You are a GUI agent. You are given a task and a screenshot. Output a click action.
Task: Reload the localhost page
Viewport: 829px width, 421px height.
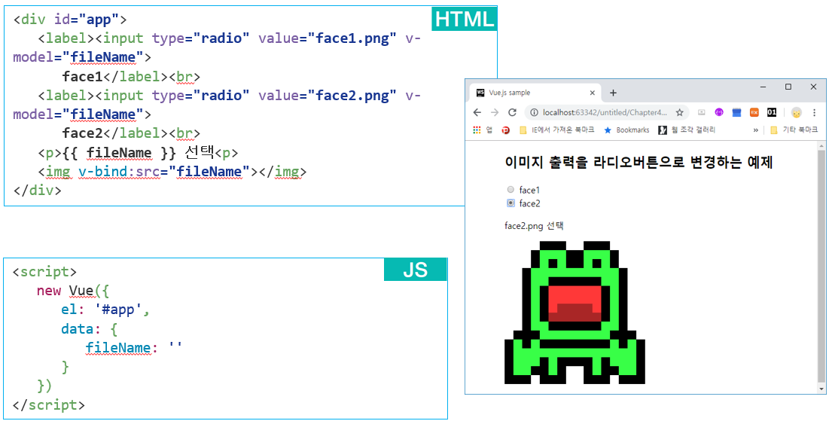click(512, 112)
